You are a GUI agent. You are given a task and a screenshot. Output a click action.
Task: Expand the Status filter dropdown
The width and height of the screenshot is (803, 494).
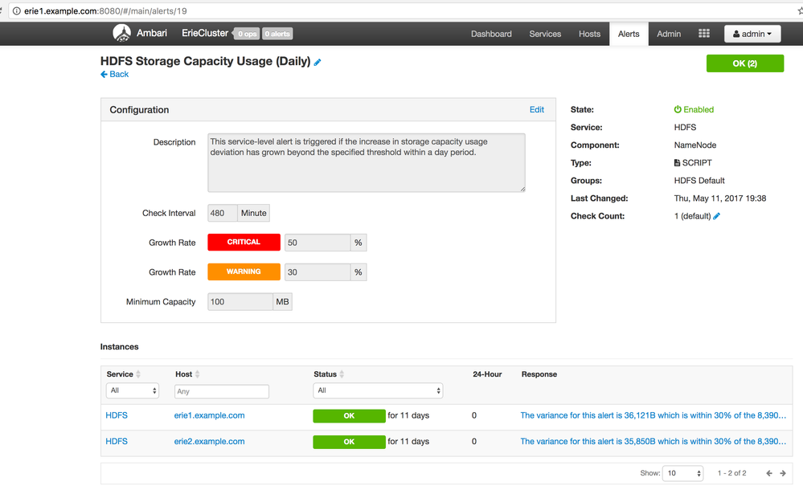pyautogui.click(x=378, y=391)
